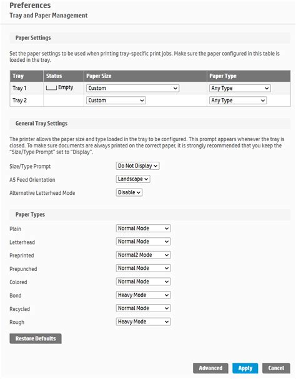Open the Preprinted Normal2 Mode dropdown
The width and height of the screenshot is (296, 379).
pos(143,255)
